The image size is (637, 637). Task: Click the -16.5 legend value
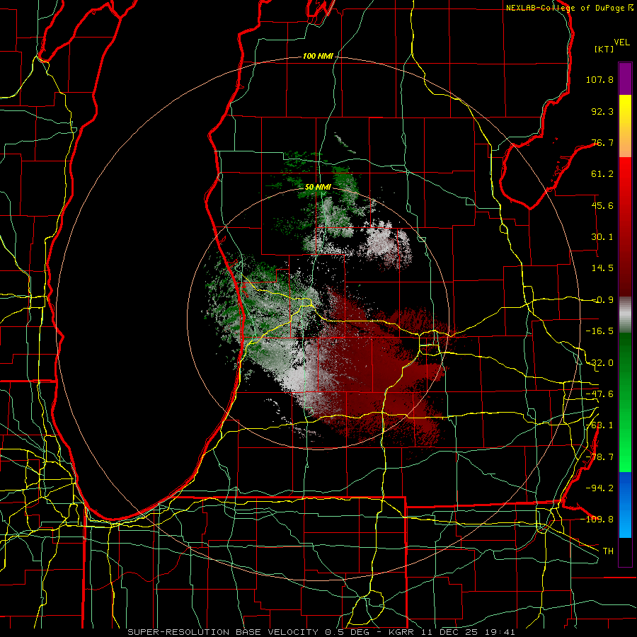click(599, 331)
